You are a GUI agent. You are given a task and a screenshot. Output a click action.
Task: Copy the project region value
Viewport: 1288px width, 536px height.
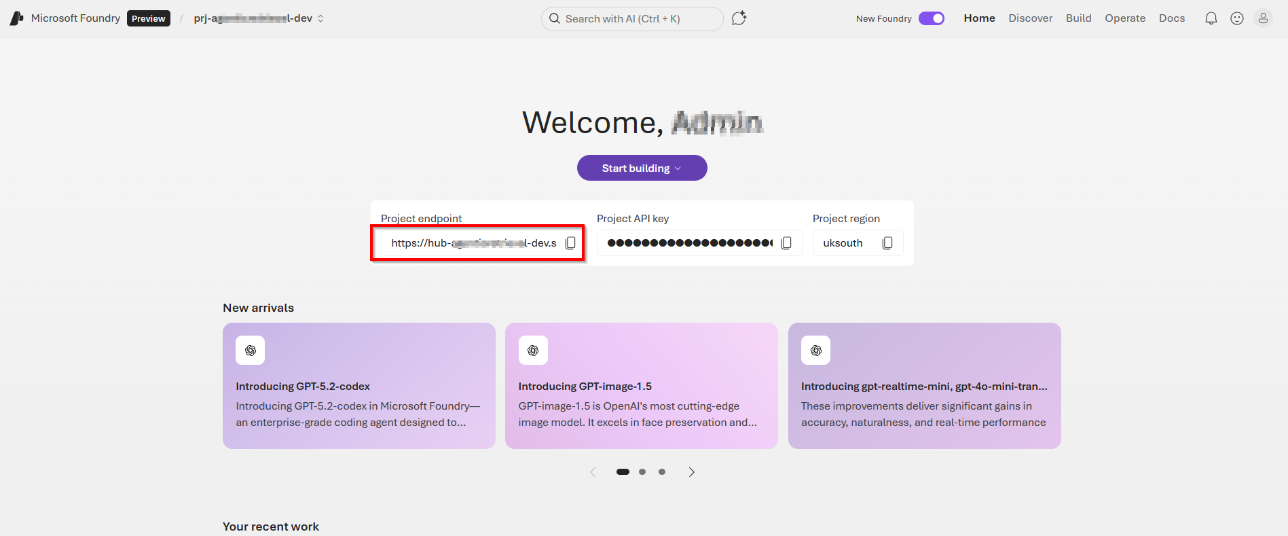pos(887,243)
